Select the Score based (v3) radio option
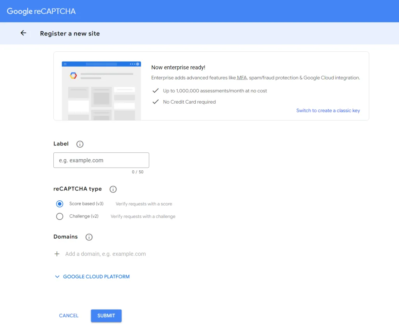Screen dimensions: 399x334 click(x=60, y=204)
